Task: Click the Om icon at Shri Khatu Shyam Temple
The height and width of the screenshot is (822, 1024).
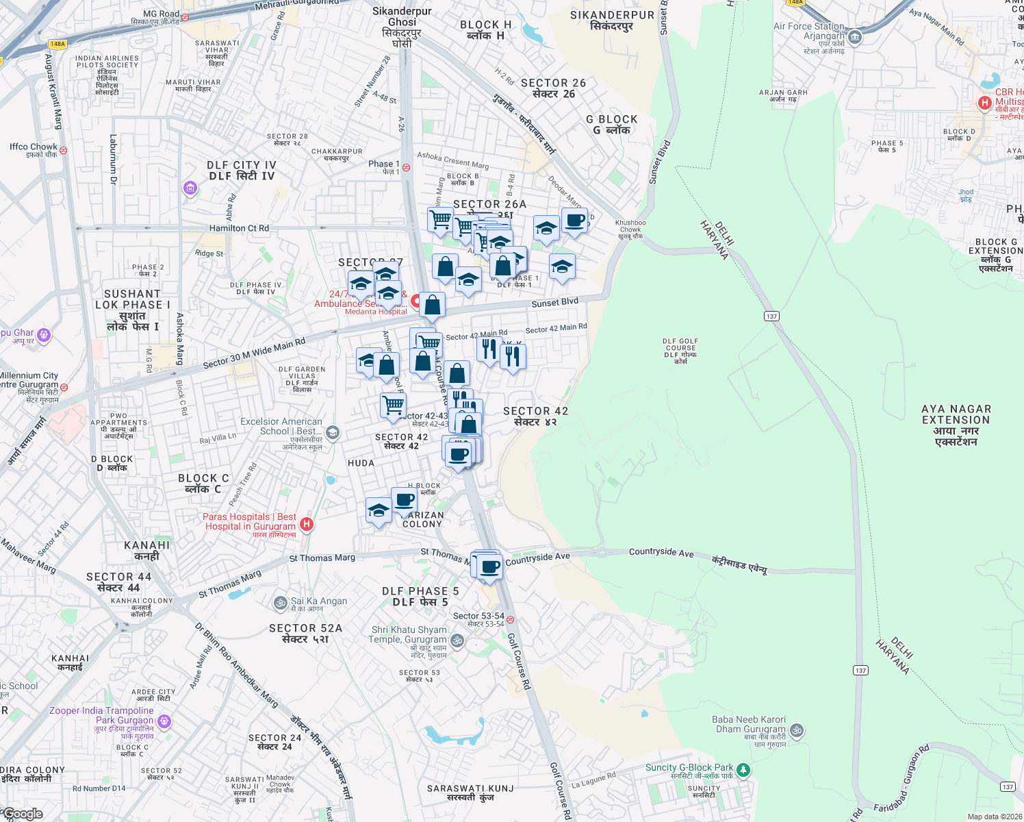Action: pyautogui.click(x=457, y=640)
